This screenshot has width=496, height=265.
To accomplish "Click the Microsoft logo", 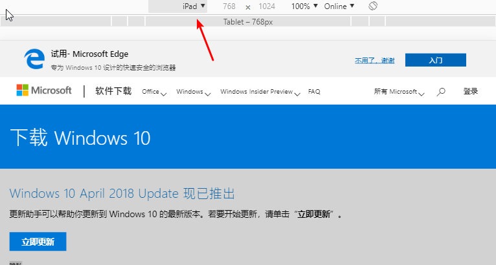I will (x=44, y=90).
